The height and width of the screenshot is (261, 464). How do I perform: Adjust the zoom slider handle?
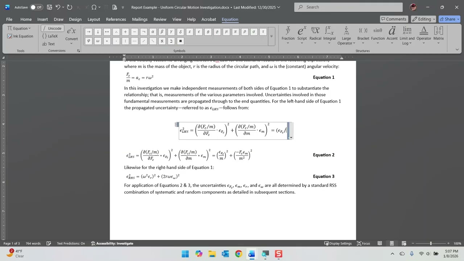pyautogui.click(x=431, y=244)
